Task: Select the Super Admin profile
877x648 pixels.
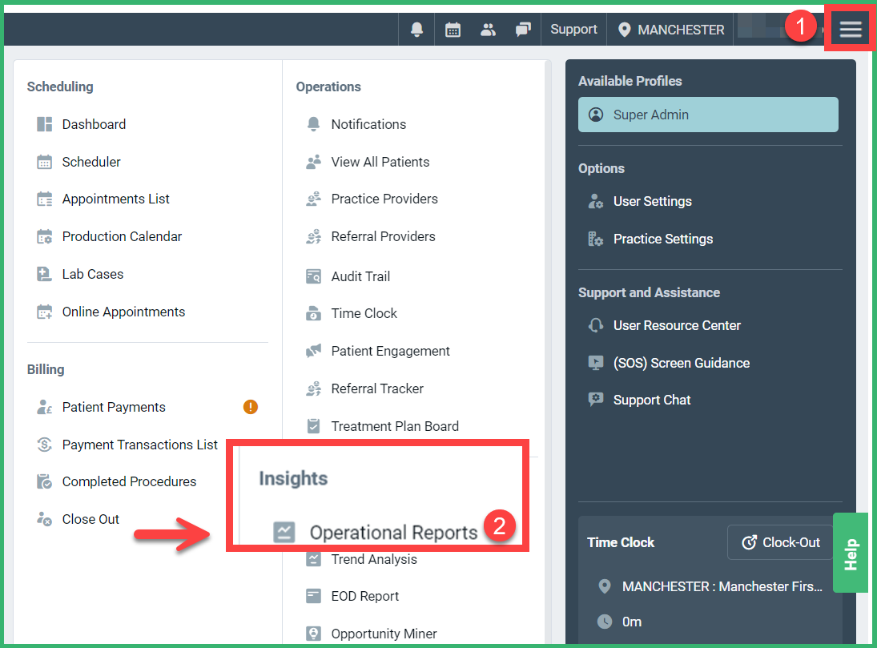Action: pos(708,115)
